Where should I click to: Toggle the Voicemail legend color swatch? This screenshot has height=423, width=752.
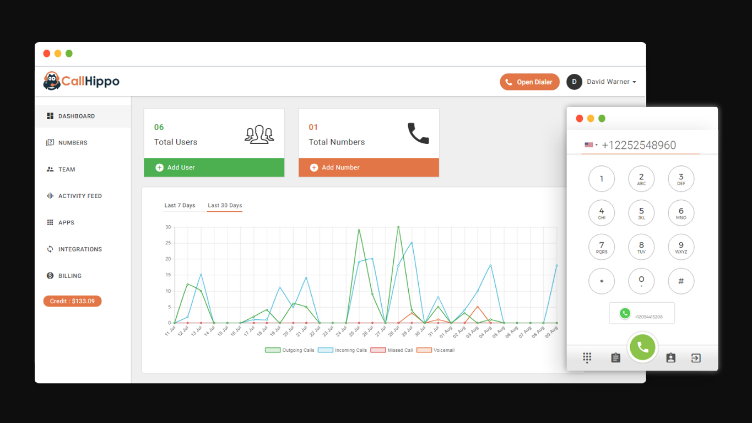424,350
